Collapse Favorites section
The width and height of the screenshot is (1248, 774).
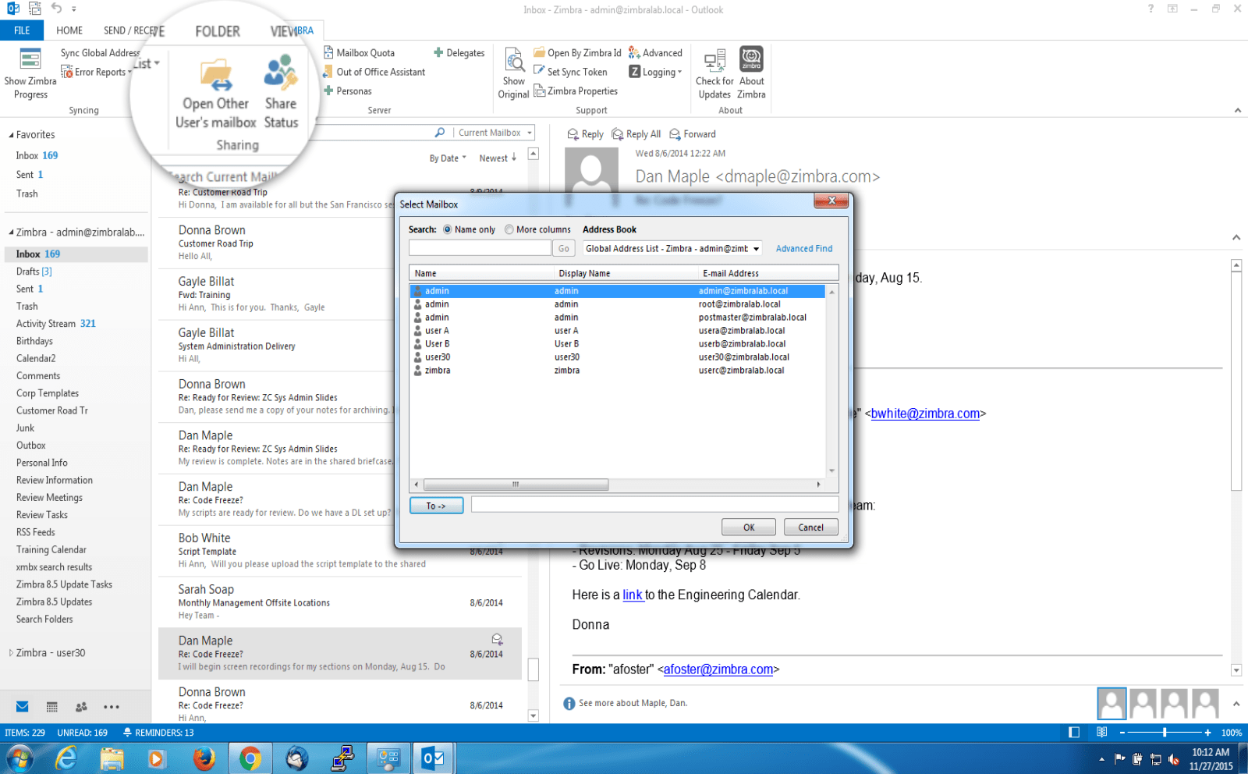[x=11, y=135]
